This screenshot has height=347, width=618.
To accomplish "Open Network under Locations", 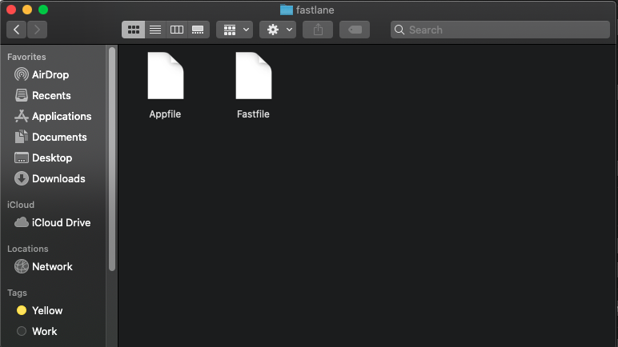I will pos(53,267).
